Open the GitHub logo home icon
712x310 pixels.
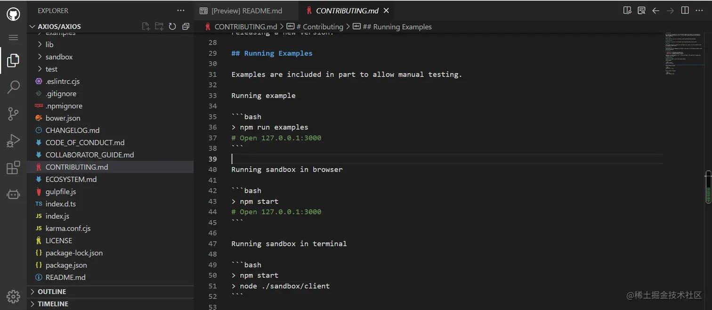pos(13,14)
